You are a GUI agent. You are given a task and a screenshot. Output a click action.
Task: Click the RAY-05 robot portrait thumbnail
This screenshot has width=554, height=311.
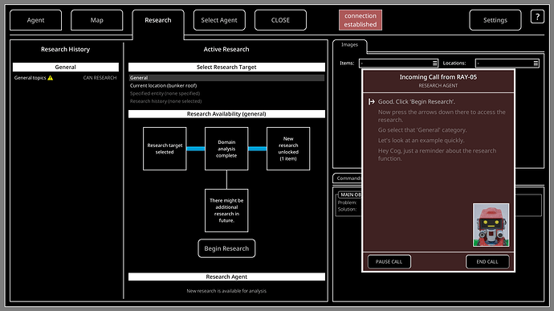491,225
